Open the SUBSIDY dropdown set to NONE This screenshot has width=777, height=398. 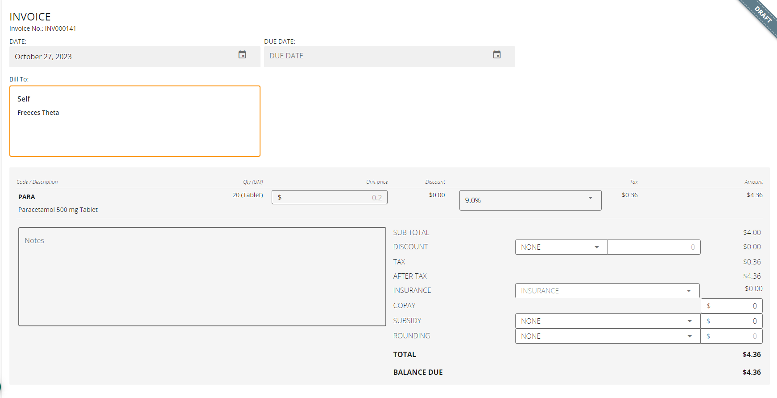(x=608, y=321)
